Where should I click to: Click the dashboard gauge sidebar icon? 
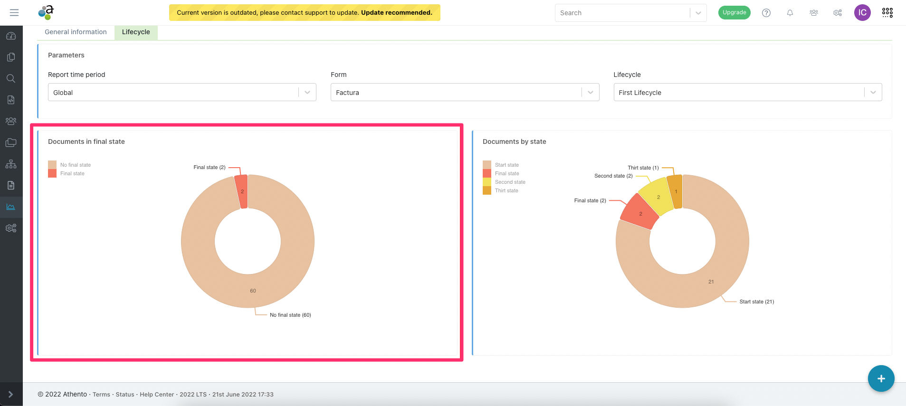point(11,36)
